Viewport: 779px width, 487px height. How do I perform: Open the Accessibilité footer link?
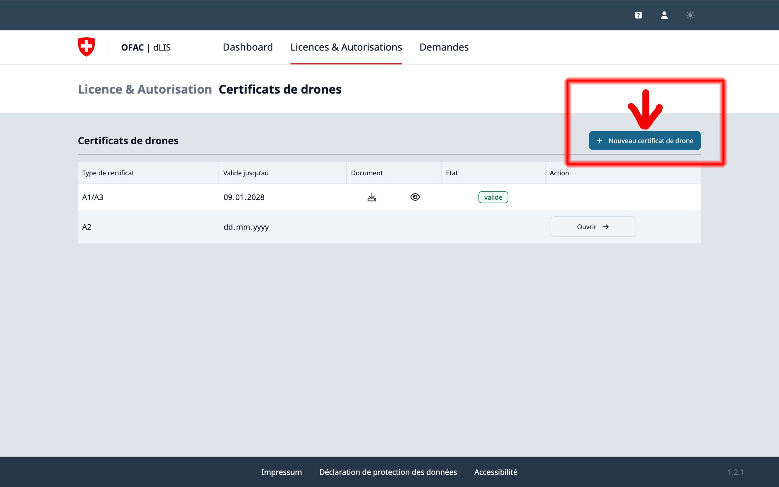coord(495,472)
